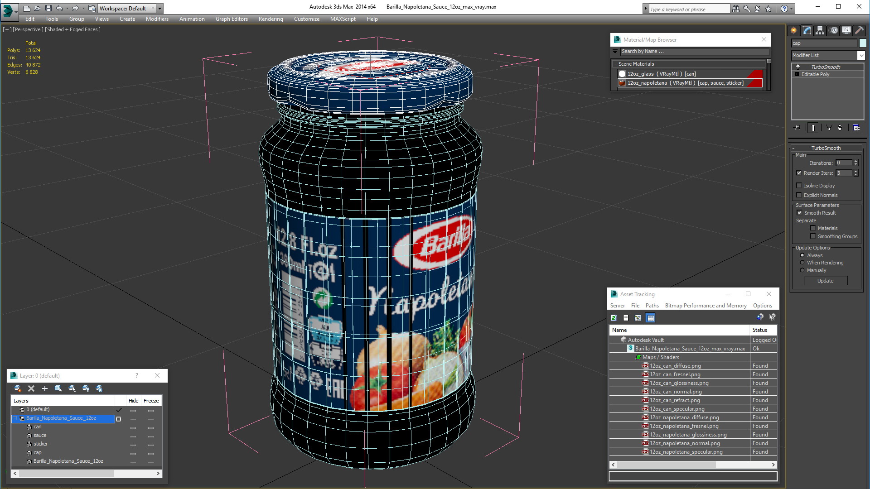Open the Undo history dropdown arrow
Screen dimensions: 870x489
[67, 8]
